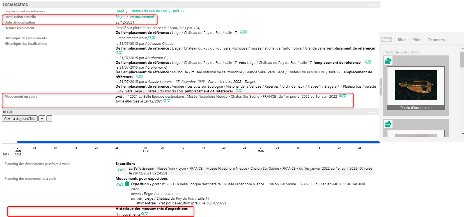The width and height of the screenshot is (464, 217).
Task: Click the green circle icon before 'Exposition - prêt'
Action: (x=127, y=184)
